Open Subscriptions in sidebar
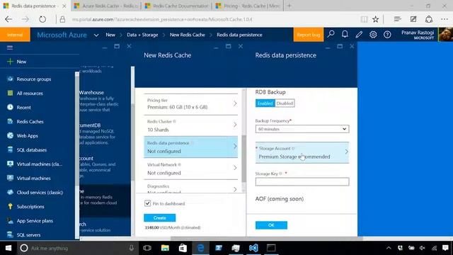This screenshot has height=255, width=453. pos(30,206)
